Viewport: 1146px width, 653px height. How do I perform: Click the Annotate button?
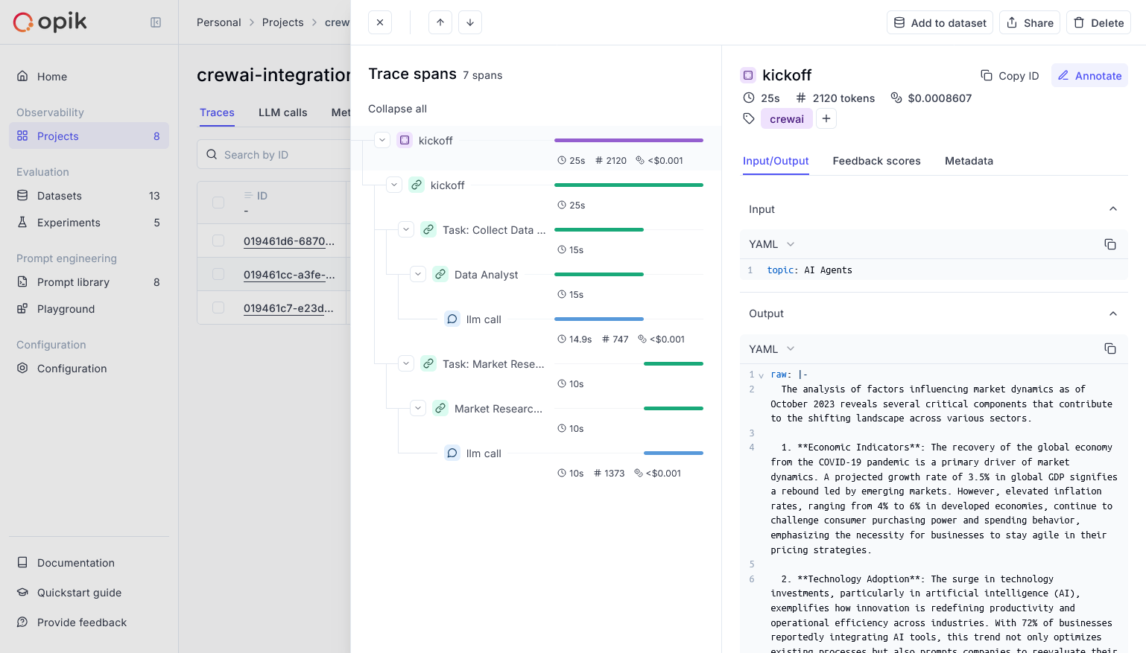(1089, 76)
